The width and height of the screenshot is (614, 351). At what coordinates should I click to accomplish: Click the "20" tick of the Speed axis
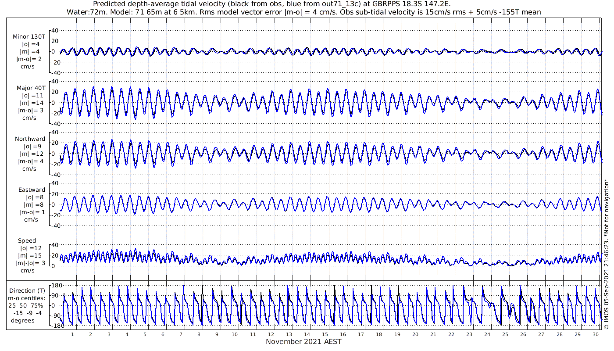[x=55, y=255]
